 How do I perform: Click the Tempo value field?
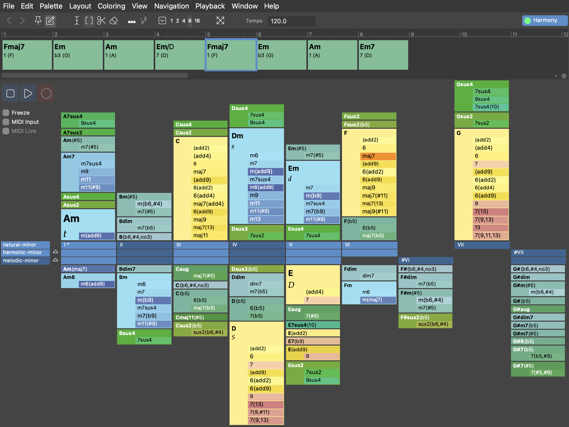tap(291, 21)
